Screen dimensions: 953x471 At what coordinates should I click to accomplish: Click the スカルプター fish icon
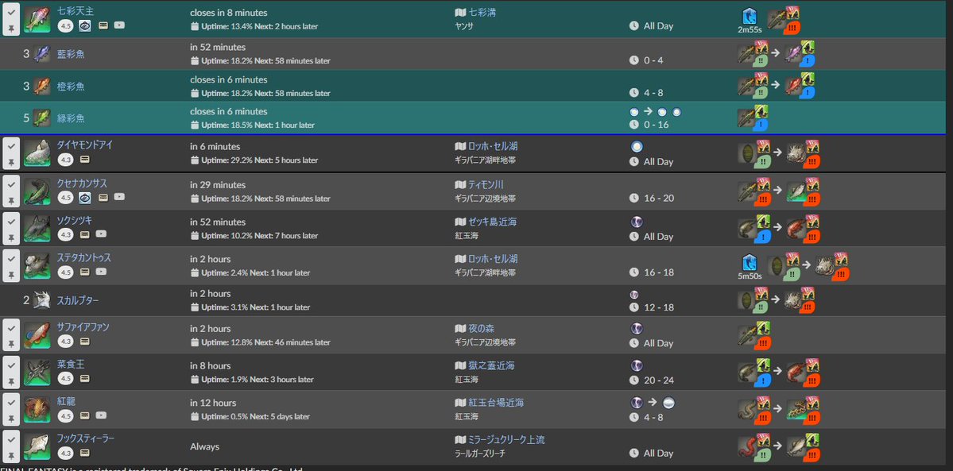[x=42, y=300]
